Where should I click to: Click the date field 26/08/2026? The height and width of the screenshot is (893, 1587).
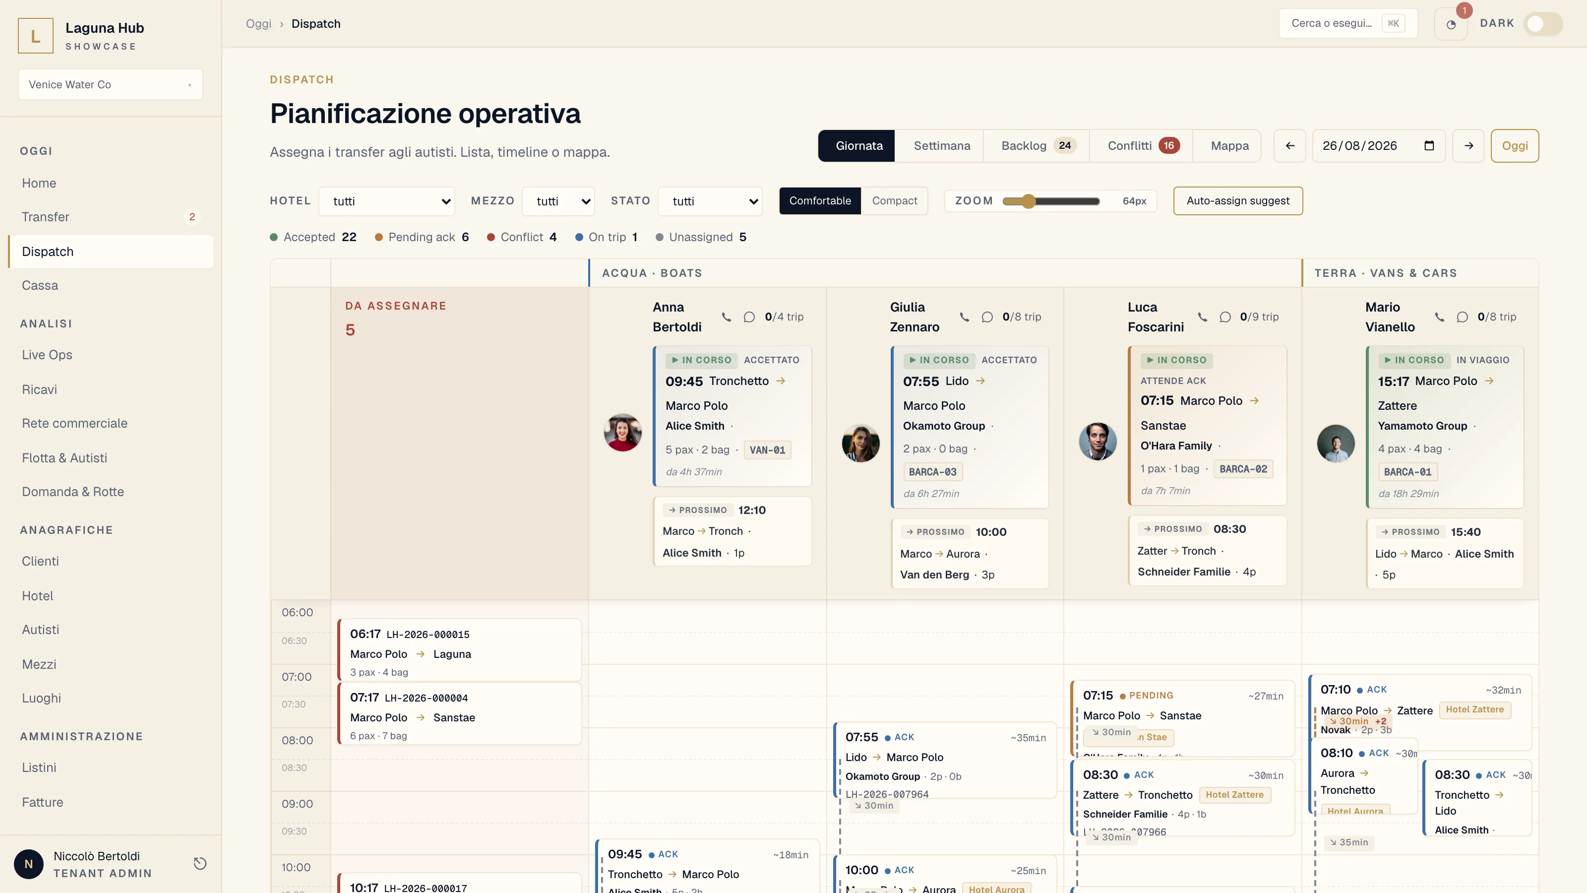1379,145
